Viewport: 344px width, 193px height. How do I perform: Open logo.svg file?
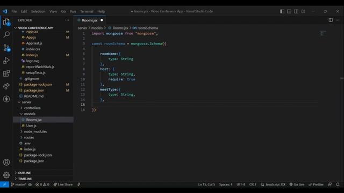click(33, 61)
